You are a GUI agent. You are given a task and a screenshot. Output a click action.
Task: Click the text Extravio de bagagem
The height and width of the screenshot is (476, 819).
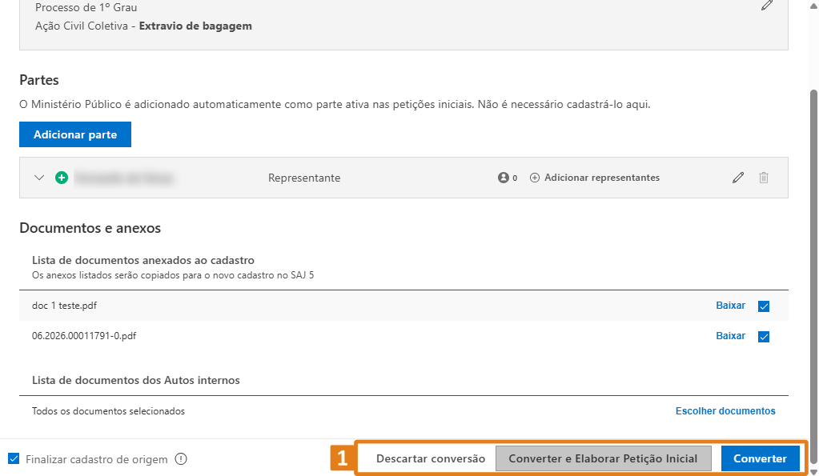click(x=195, y=26)
